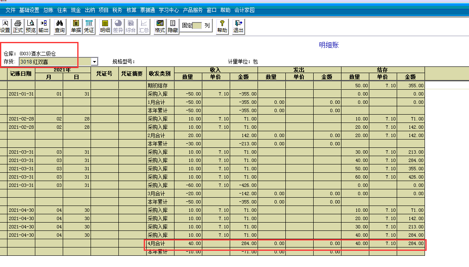Select the 3月合计 row label
469x267 pixels.
tap(156, 194)
